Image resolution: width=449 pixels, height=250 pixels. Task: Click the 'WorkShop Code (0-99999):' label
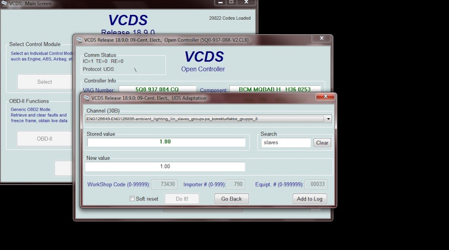(x=118, y=185)
